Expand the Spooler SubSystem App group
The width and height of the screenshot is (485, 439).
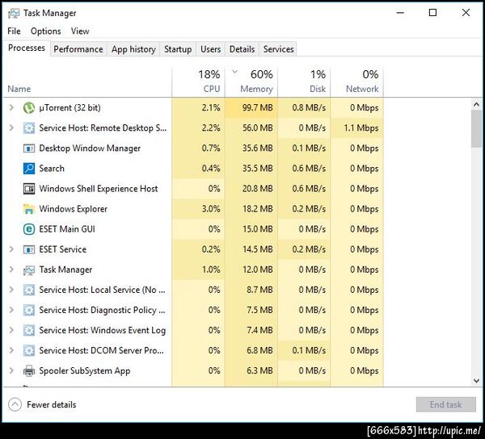(x=11, y=370)
